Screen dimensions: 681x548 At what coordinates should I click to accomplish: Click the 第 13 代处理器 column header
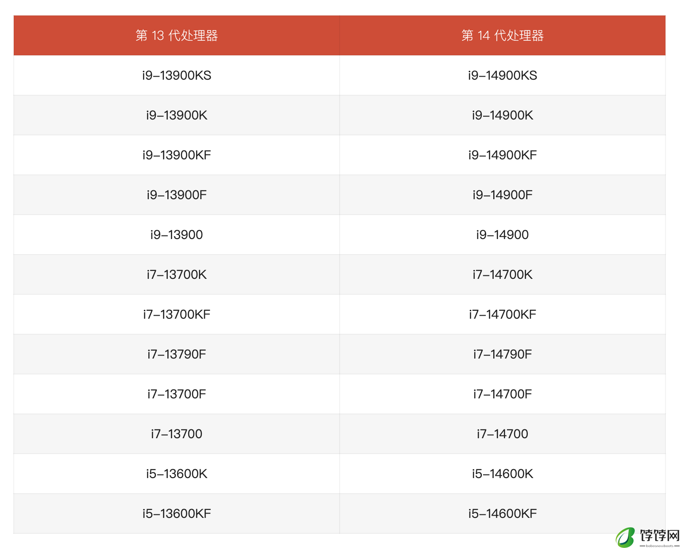[x=177, y=35]
